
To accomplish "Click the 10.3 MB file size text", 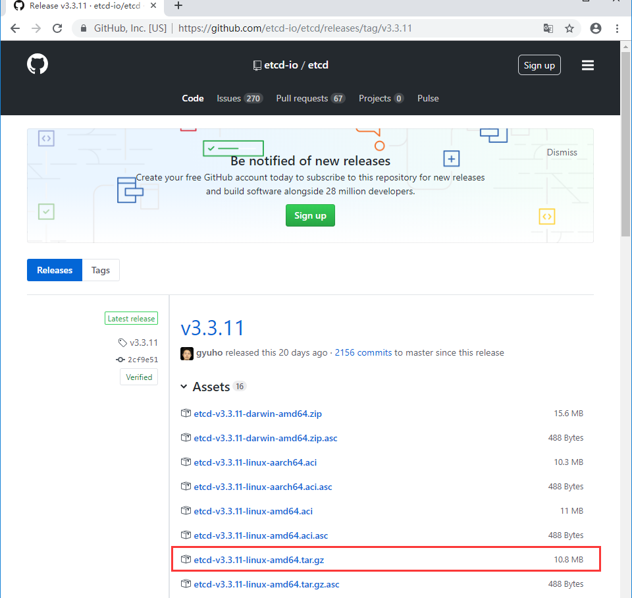I will point(568,462).
